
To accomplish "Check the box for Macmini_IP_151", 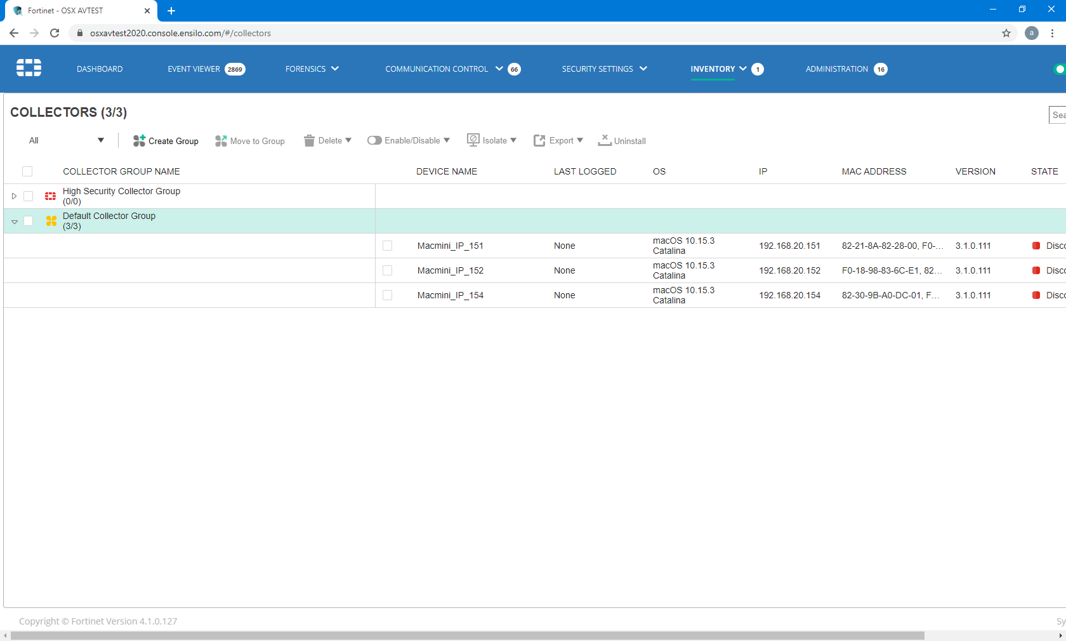I will 388,246.
